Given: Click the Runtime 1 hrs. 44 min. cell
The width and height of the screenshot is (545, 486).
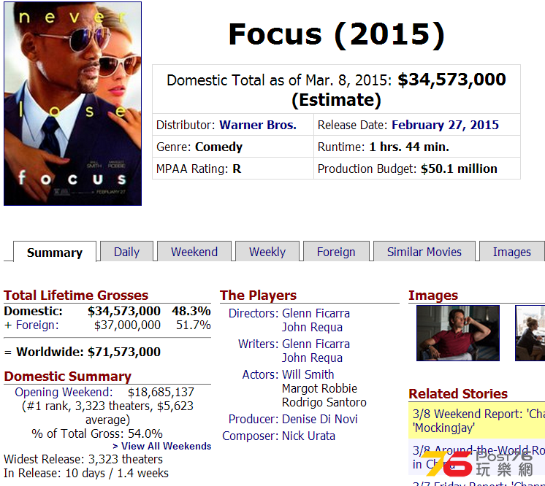Looking at the screenshot, I should tap(416, 147).
